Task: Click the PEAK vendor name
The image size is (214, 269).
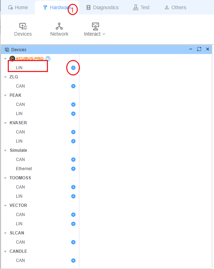Action: pos(16,95)
